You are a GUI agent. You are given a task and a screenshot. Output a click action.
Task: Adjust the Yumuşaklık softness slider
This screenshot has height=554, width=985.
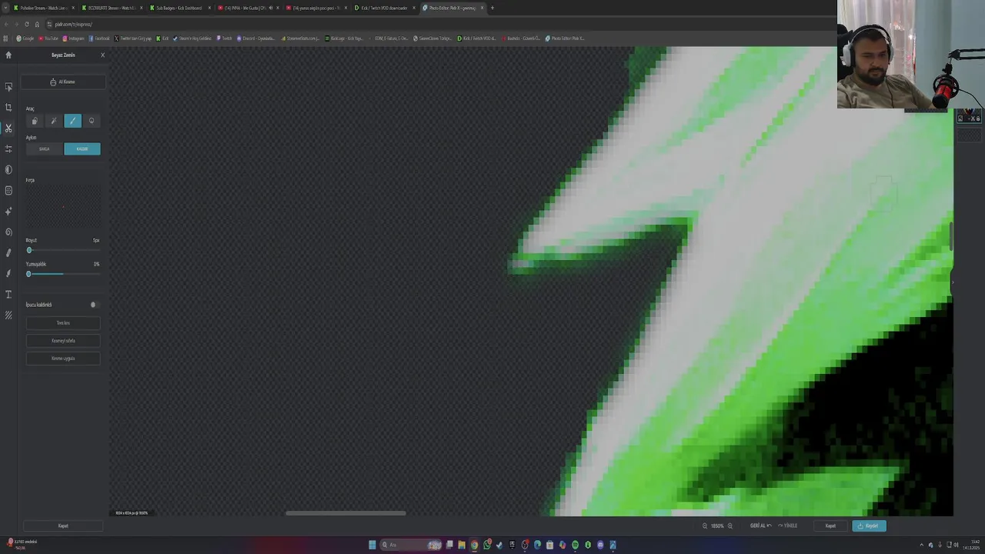[x=63, y=274]
